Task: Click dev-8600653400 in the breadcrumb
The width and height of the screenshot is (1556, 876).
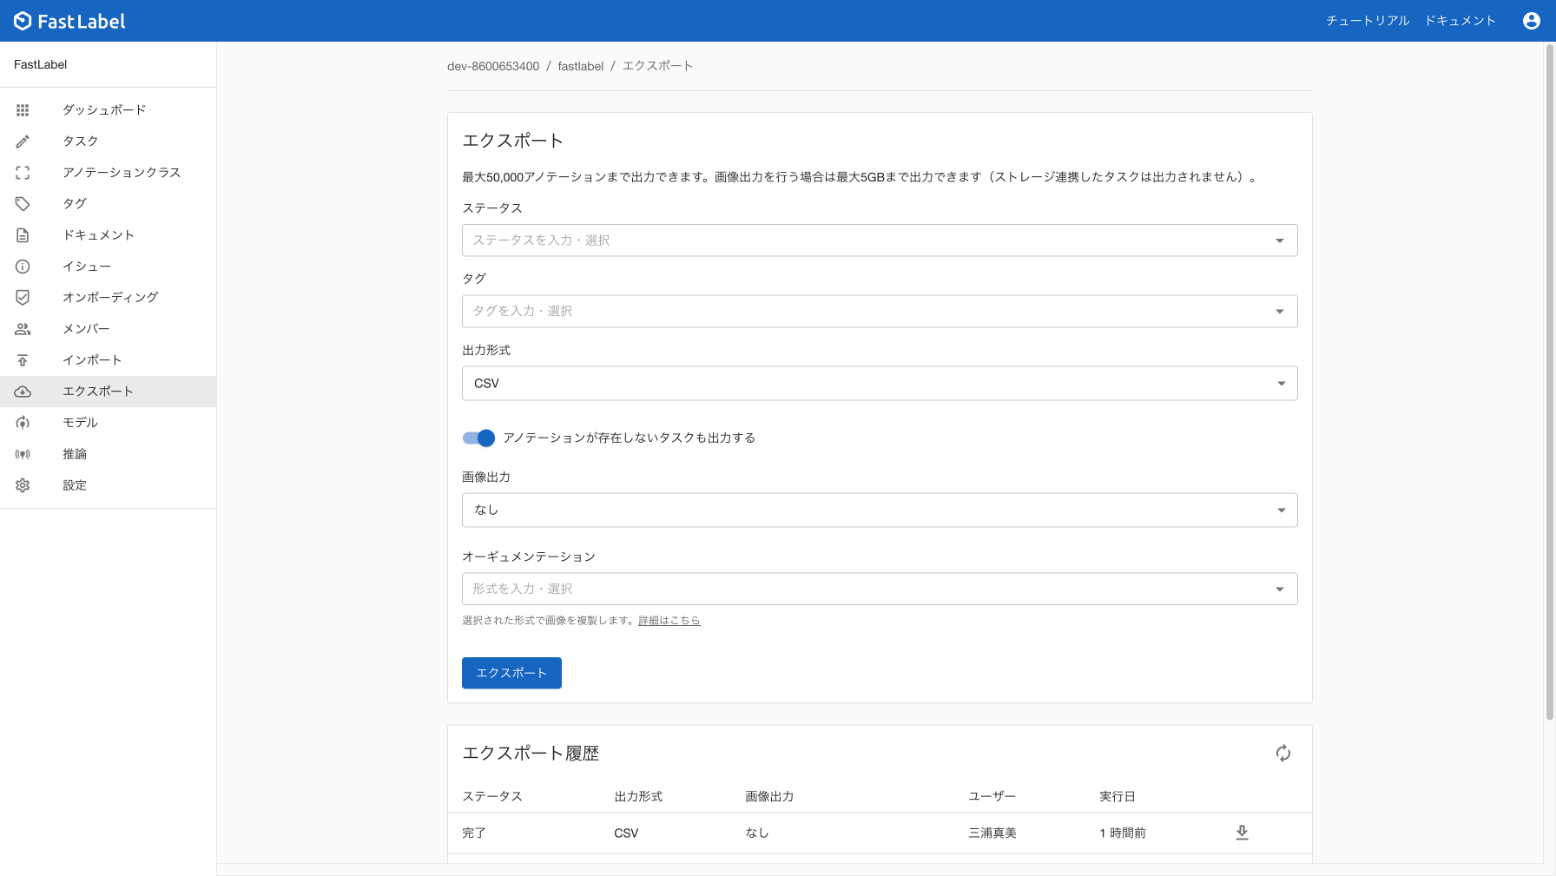Action: (x=493, y=66)
